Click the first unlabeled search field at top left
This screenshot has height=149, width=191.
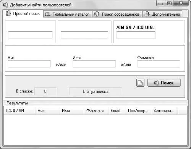pos(30,35)
